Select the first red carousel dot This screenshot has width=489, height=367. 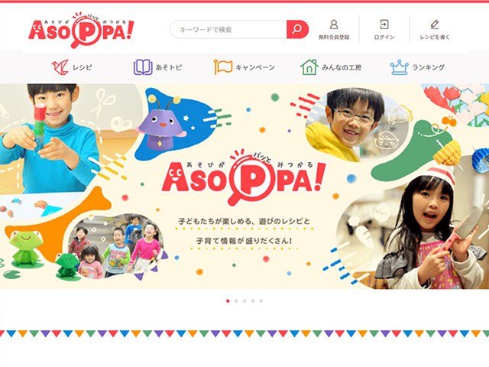pos(228,300)
